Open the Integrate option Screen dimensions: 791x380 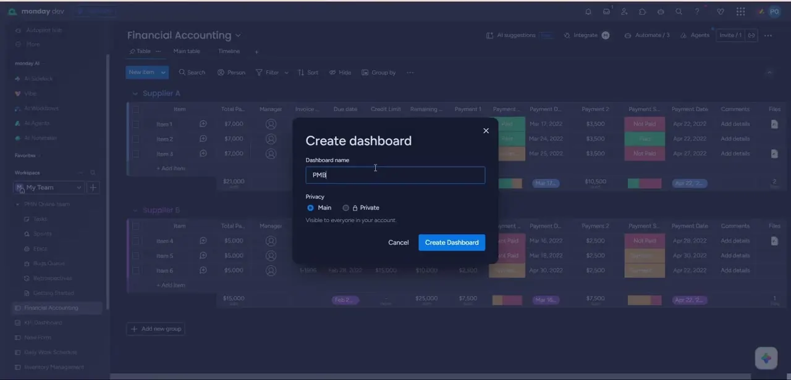(x=586, y=35)
